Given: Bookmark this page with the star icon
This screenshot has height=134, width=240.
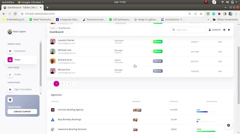Looking at the screenshot, I should (x=201, y=14).
